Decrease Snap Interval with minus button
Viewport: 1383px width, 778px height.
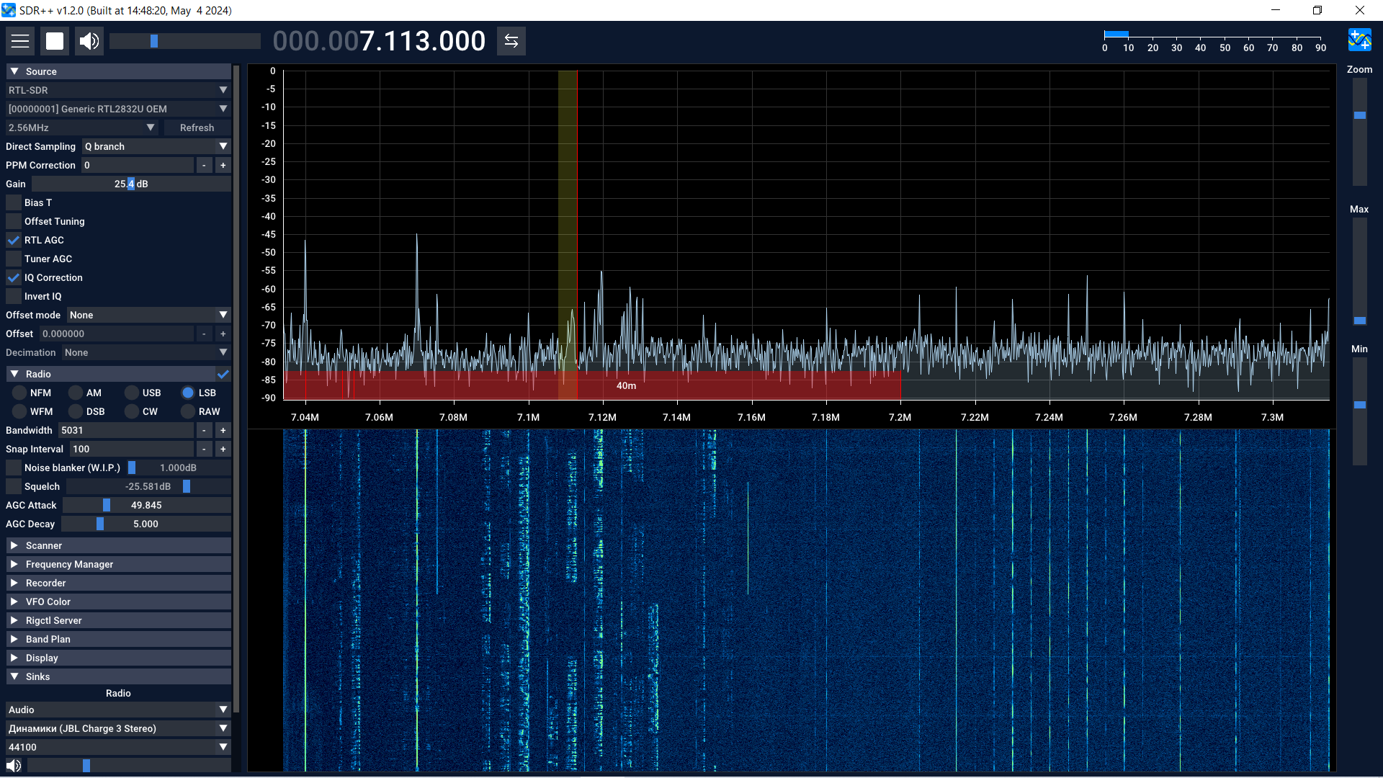tap(205, 449)
